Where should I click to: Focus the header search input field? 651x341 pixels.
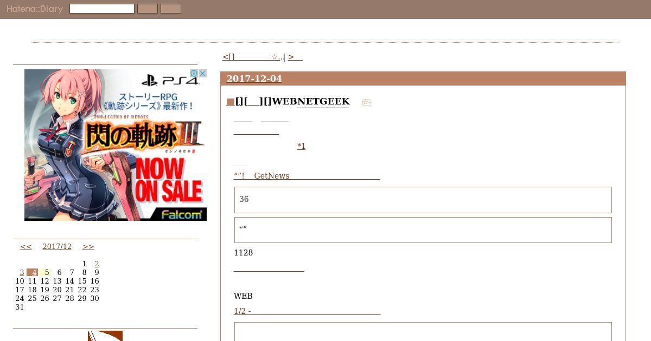[102, 9]
